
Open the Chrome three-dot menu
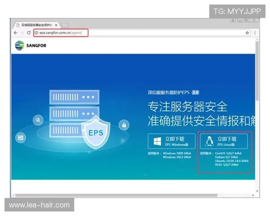pyautogui.click(x=255, y=33)
